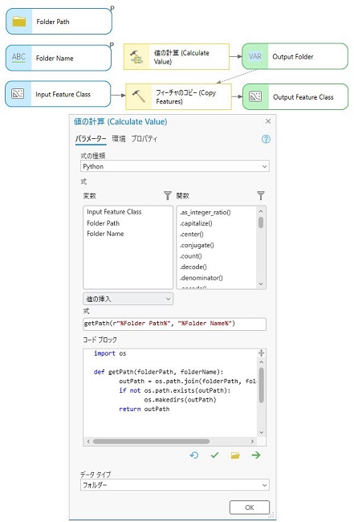Open the Python expression type dropdown
354x522 pixels.
[x=175, y=166]
